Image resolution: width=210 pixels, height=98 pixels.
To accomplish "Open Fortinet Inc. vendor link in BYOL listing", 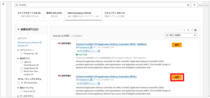I will 85,80.
